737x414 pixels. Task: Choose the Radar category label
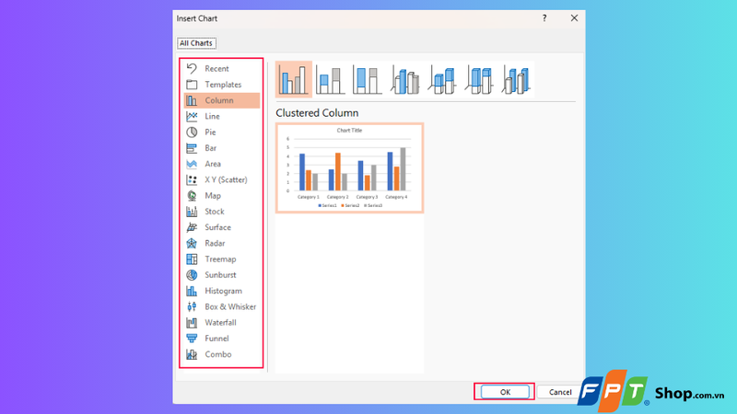pos(215,243)
